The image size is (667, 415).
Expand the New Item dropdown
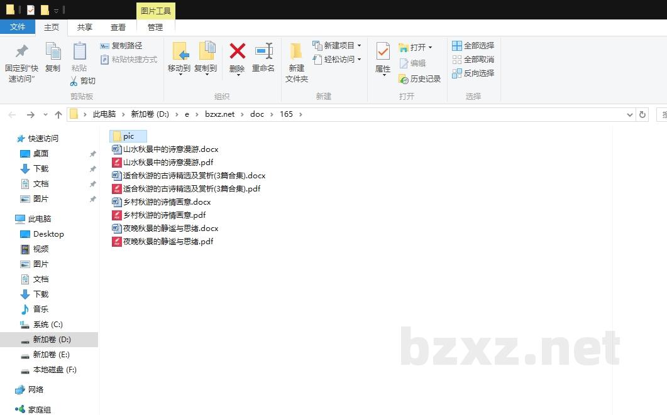pyautogui.click(x=359, y=46)
